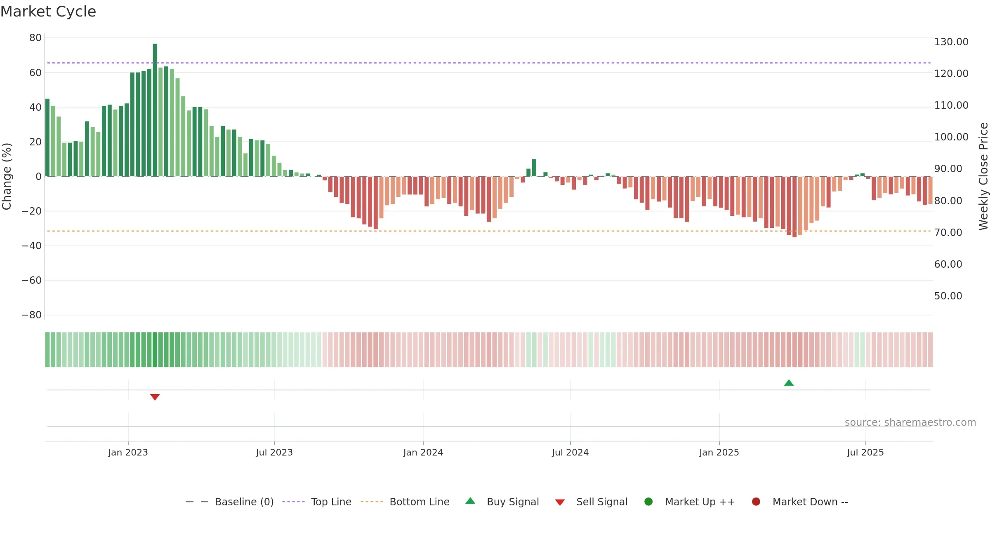Click the orange dotted Bottom Line legend swatch
The height and width of the screenshot is (556, 990).
coord(372,502)
